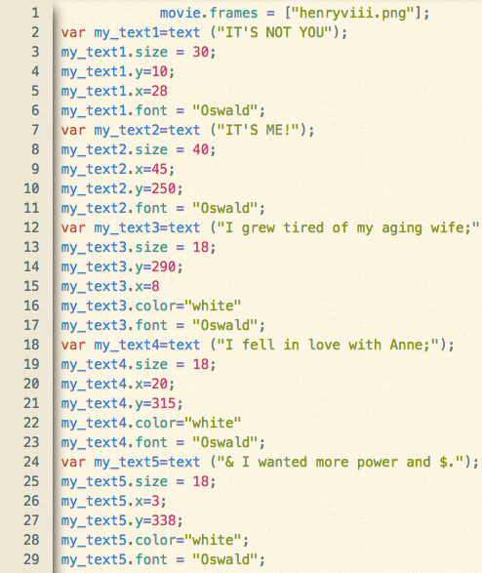Click the var keyword declaring my_text1
The height and width of the screenshot is (573, 482).
tap(73, 33)
